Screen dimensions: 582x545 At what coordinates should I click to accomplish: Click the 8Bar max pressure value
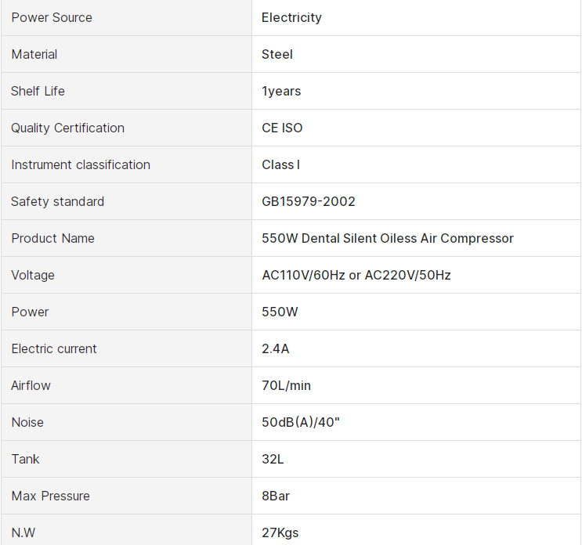(276, 496)
